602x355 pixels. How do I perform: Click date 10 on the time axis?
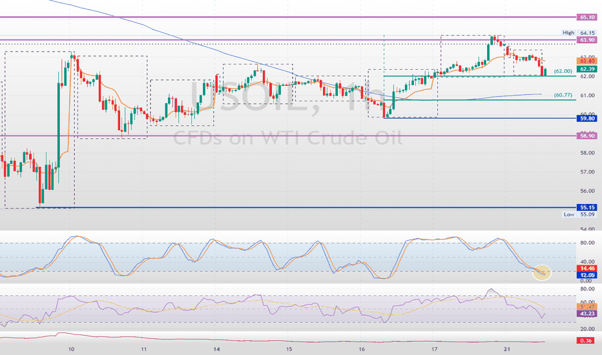pos(71,349)
